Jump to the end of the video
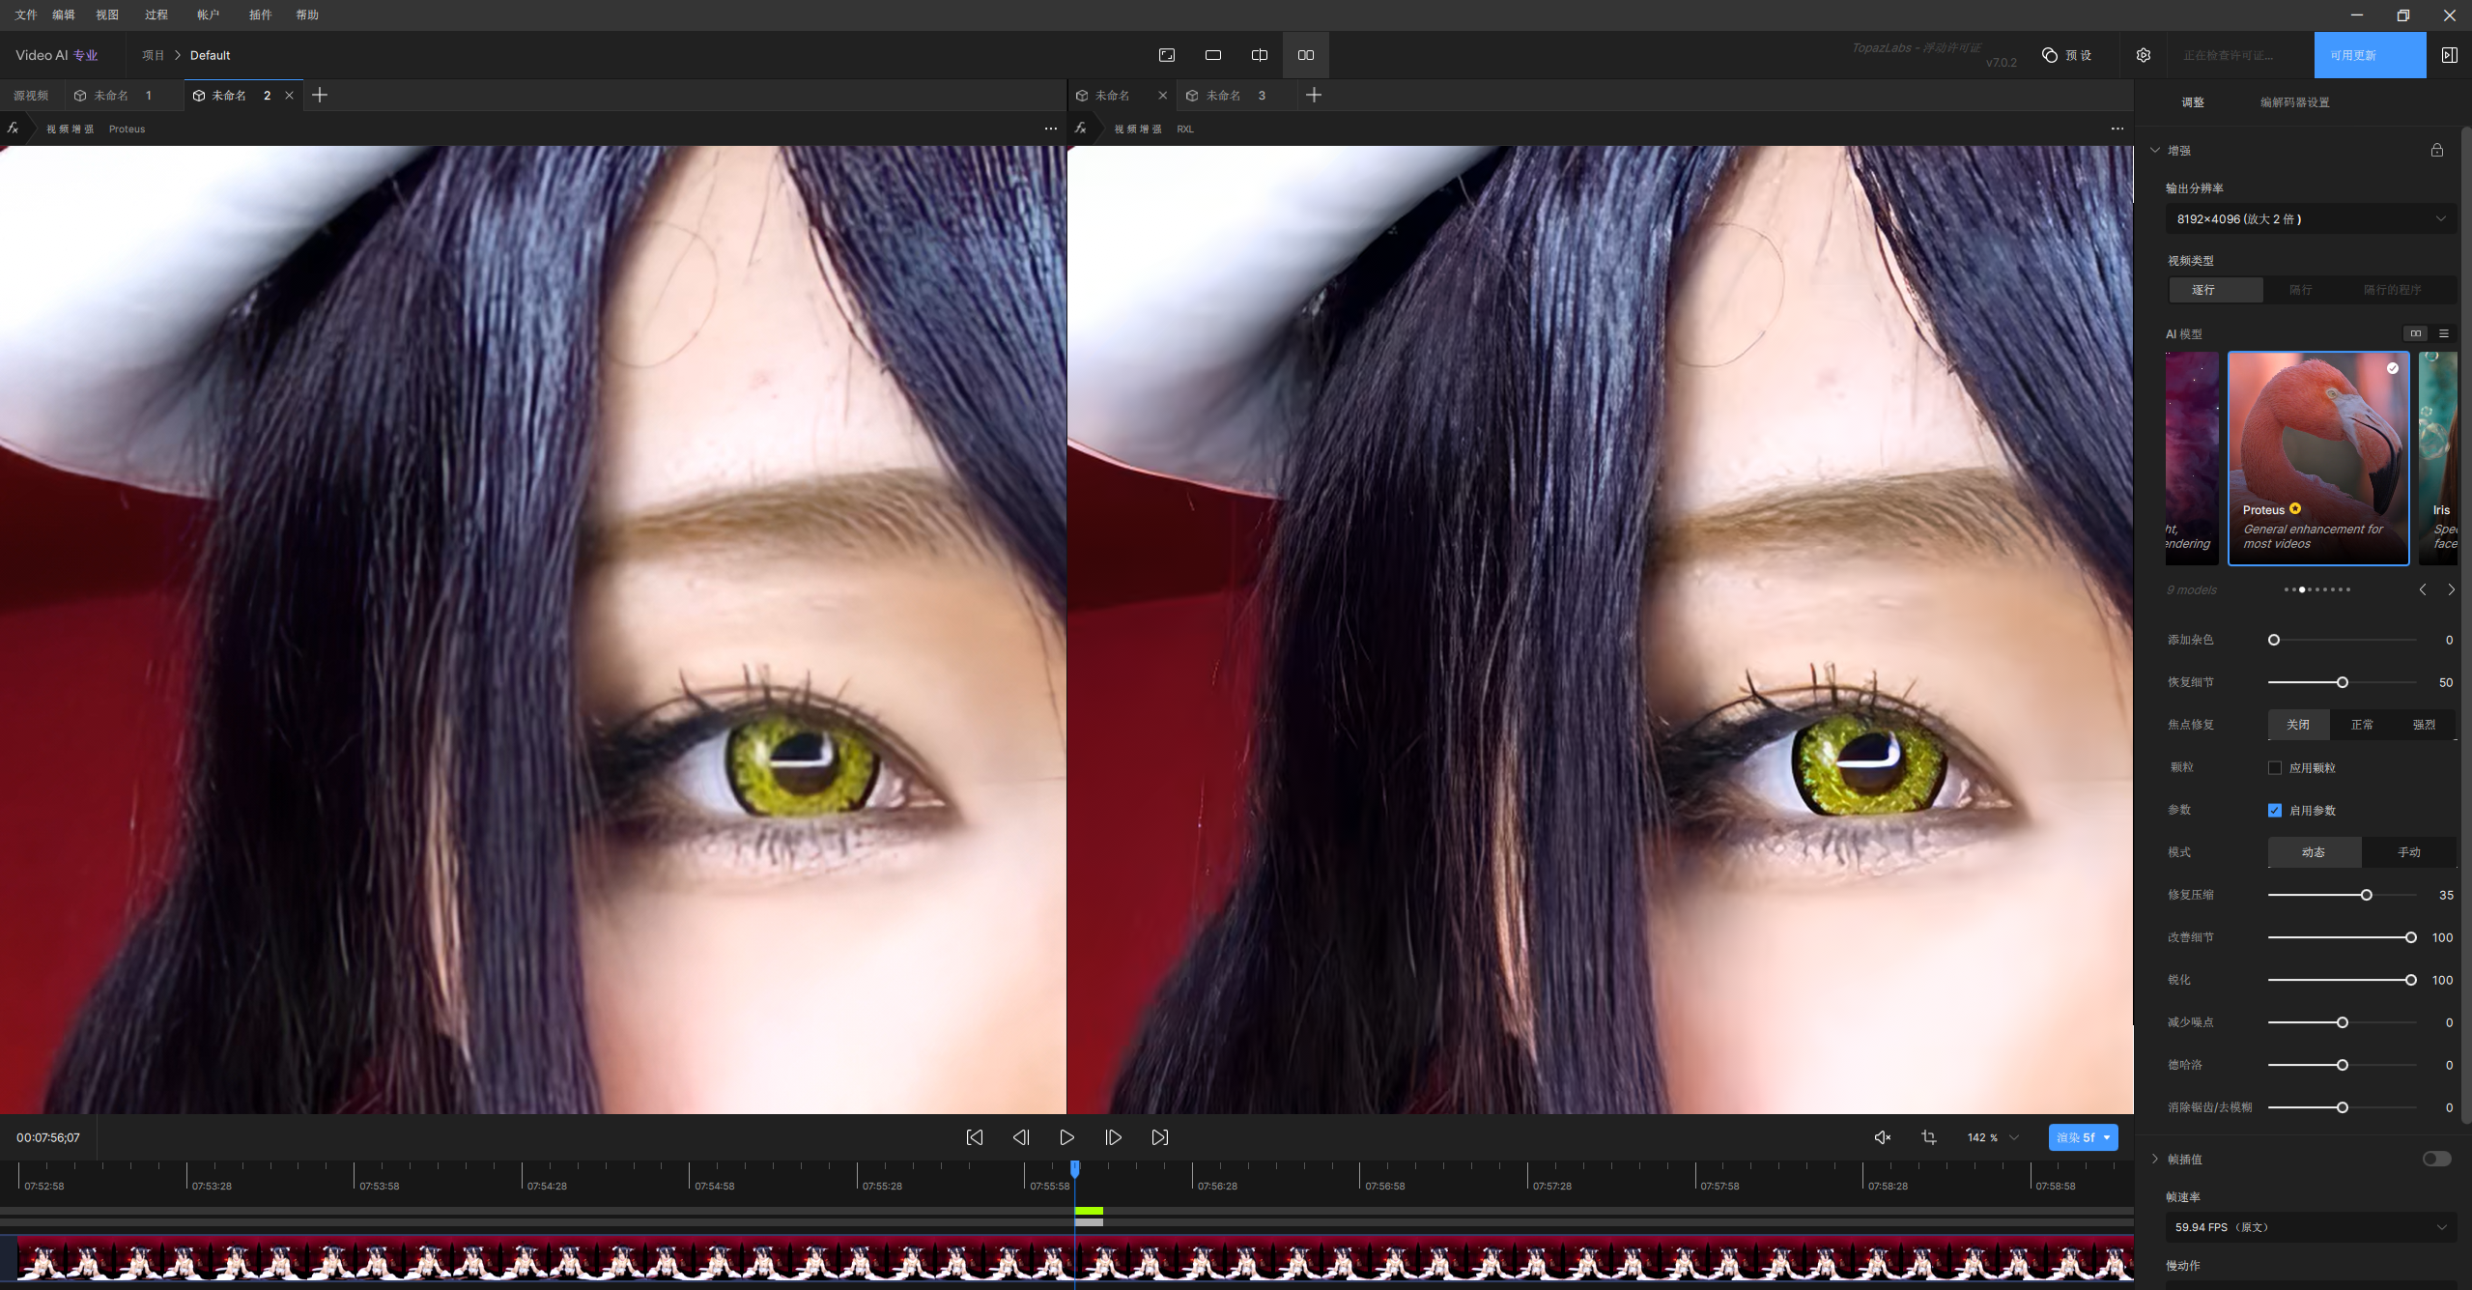 click(1160, 1137)
